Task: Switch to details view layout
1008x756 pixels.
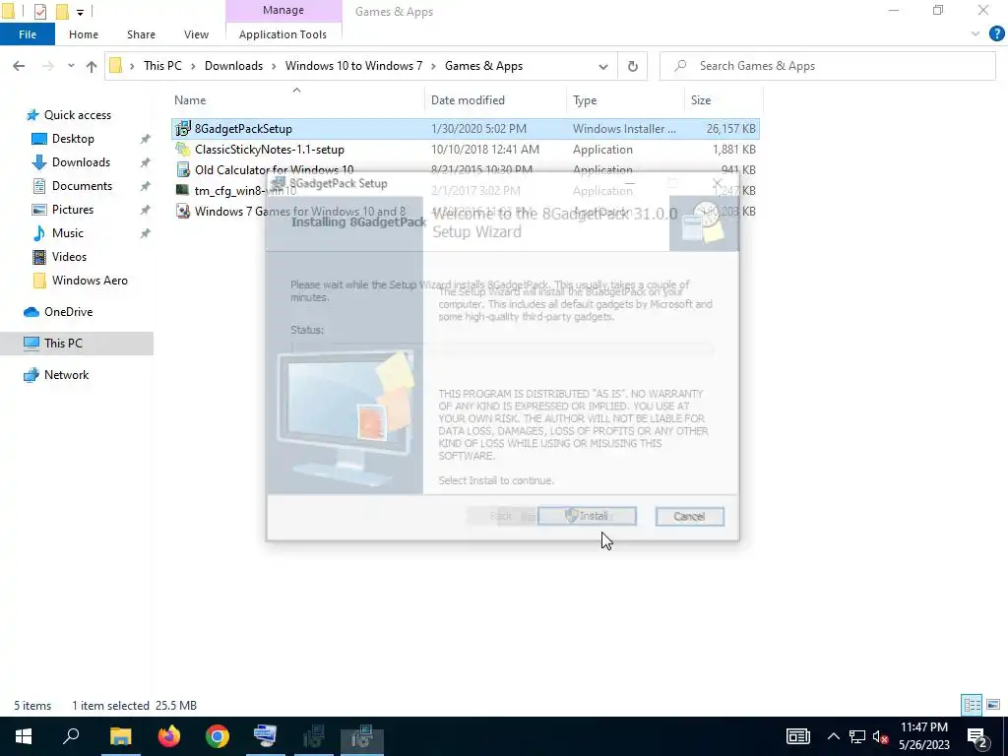Action: click(x=972, y=705)
